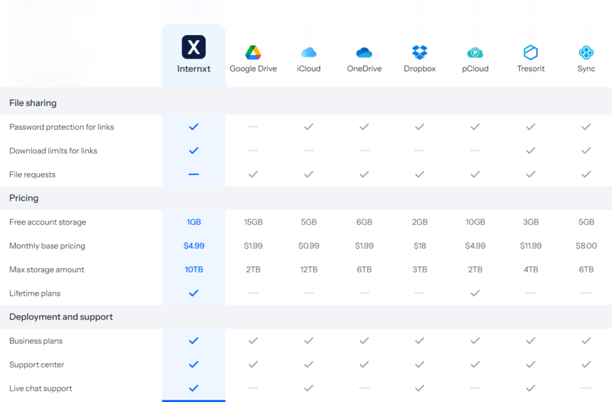Viewport: 612px width, 402px height.
Task: Click the OneDrive logo icon
Action: tap(364, 52)
